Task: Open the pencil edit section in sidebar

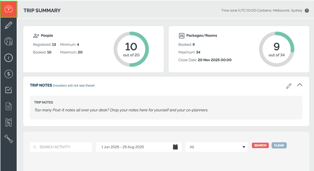Action: pyautogui.click(x=8, y=25)
